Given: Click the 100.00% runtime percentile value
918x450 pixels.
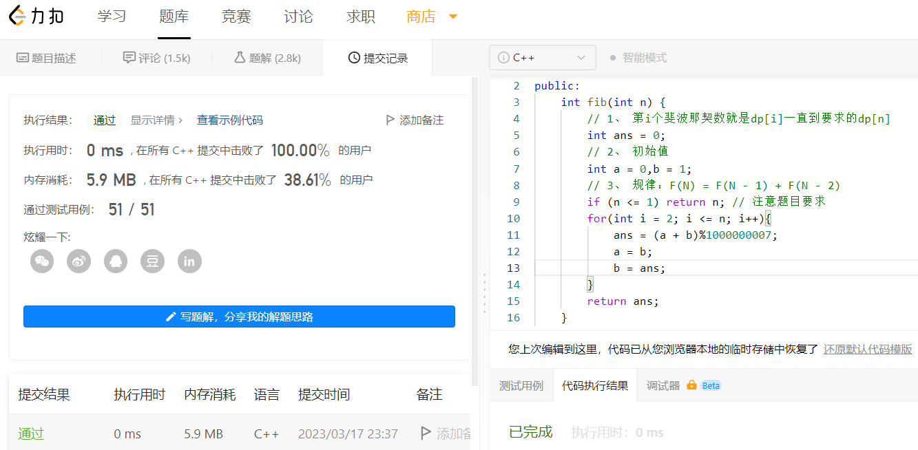Looking at the screenshot, I should pyautogui.click(x=300, y=150).
